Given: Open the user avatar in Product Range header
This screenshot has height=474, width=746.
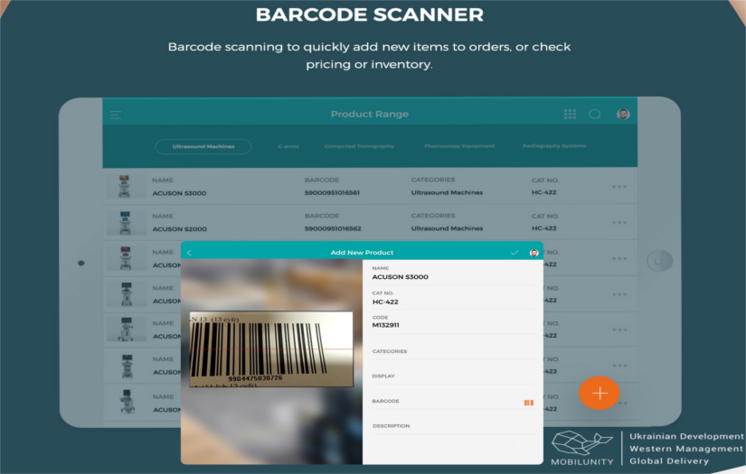Looking at the screenshot, I should pos(623,114).
